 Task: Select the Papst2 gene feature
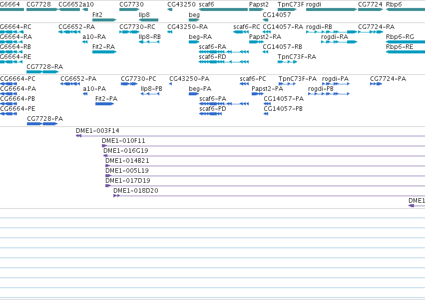point(256,9)
